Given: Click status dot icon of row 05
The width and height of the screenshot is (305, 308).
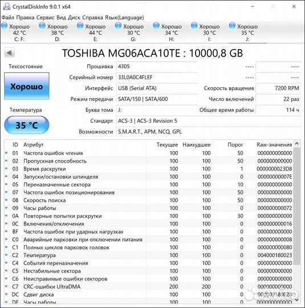Looking at the screenshot, I should tap(6, 184).
